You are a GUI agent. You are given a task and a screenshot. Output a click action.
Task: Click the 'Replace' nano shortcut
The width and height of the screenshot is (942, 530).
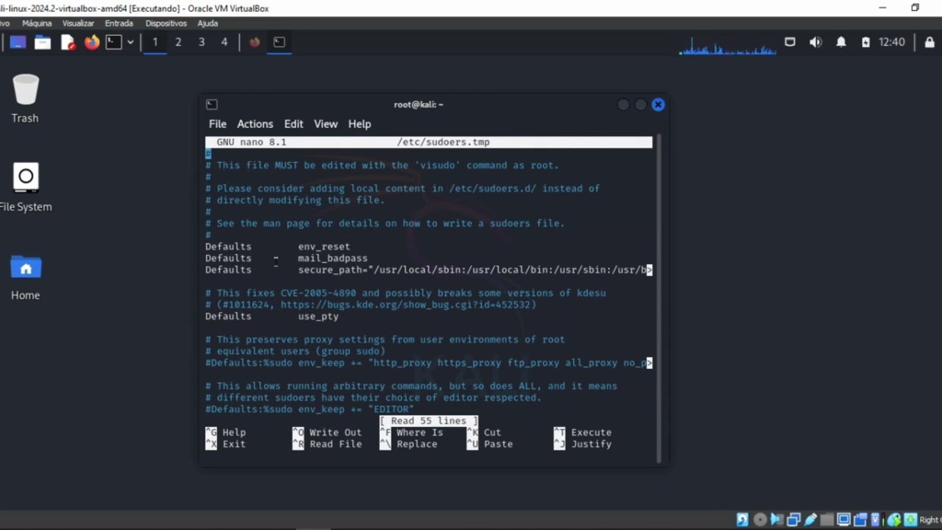(417, 445)
